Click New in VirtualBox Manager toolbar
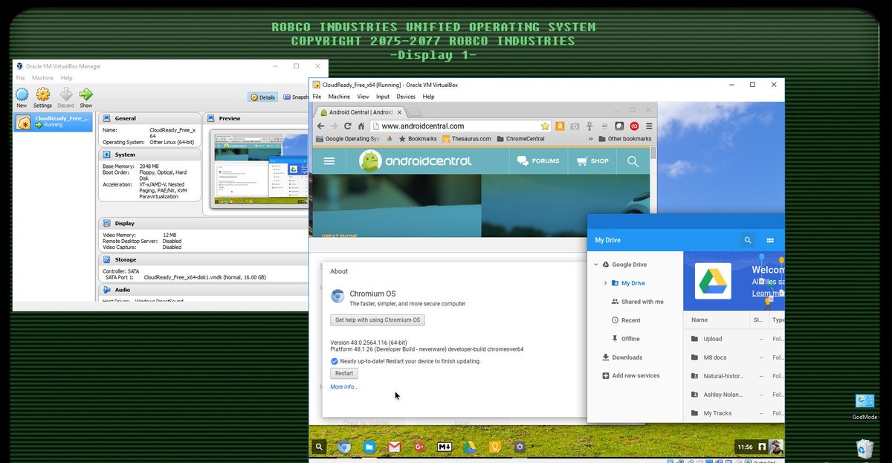 click(x=22, y=97)
